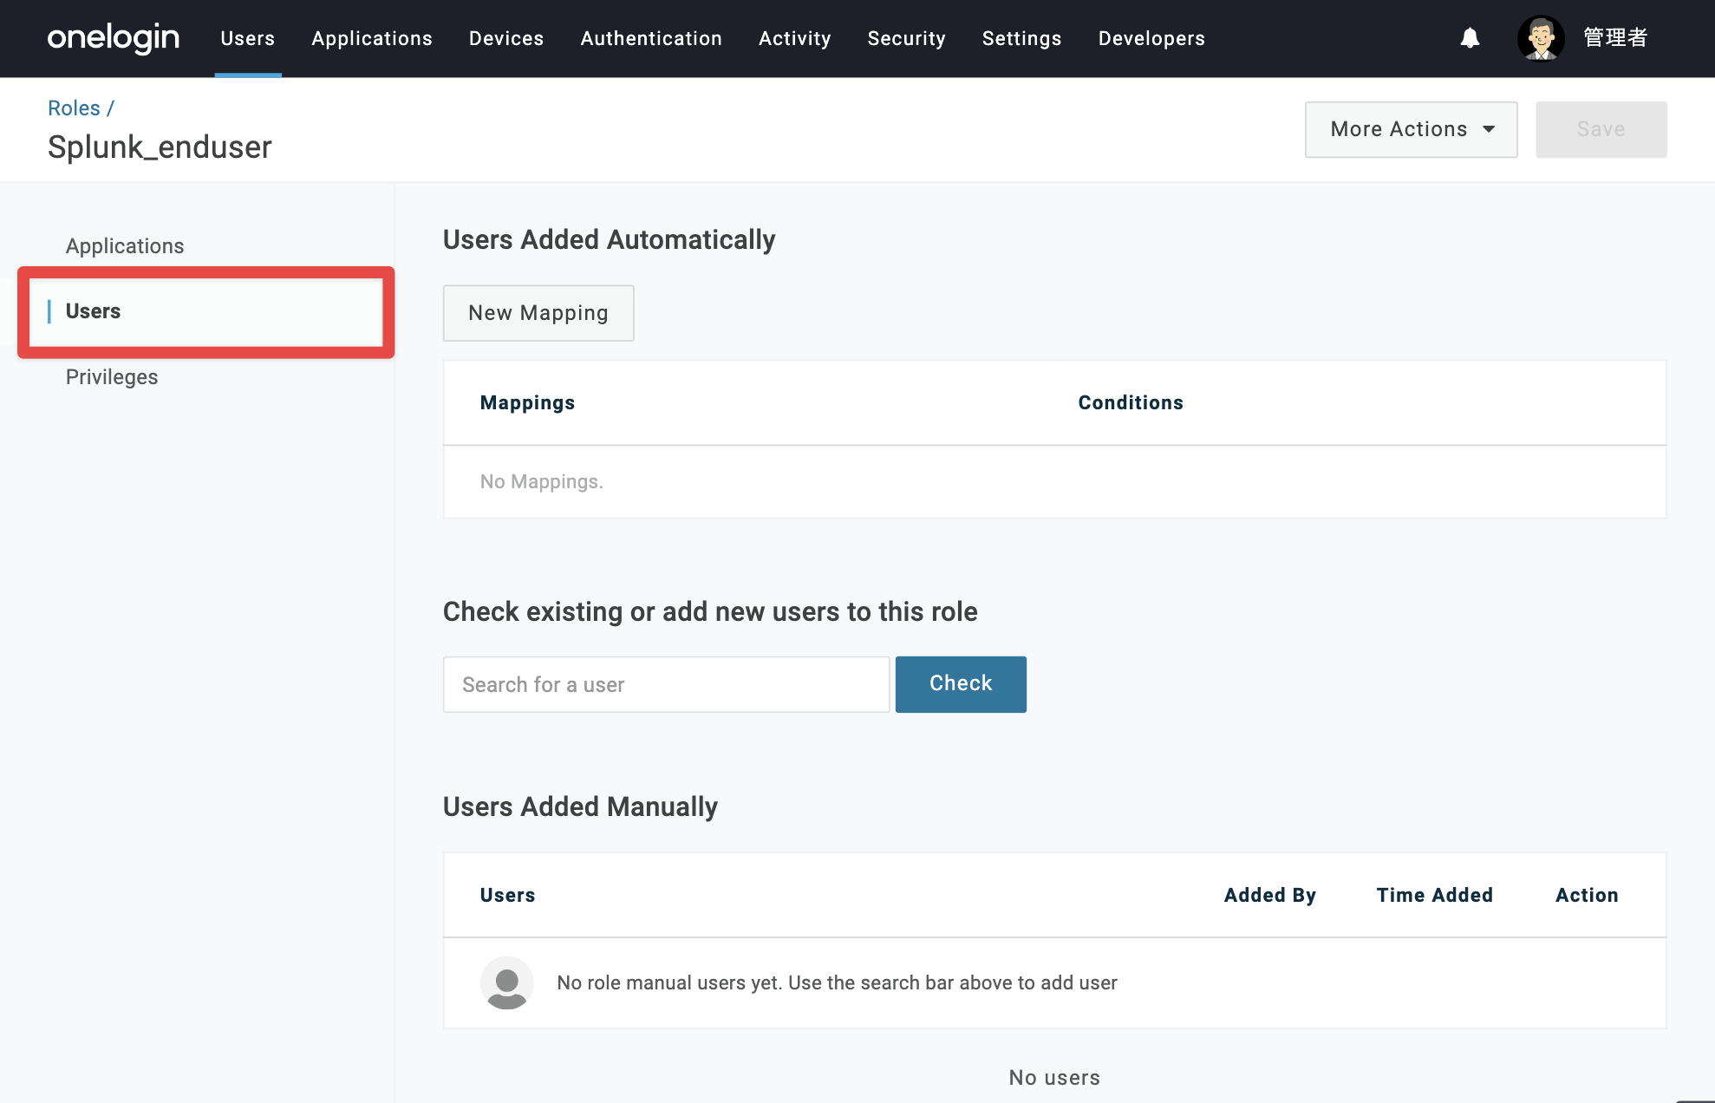
Task: Click the 'Users Added Automatically' heading
Action: click(609, 239)
